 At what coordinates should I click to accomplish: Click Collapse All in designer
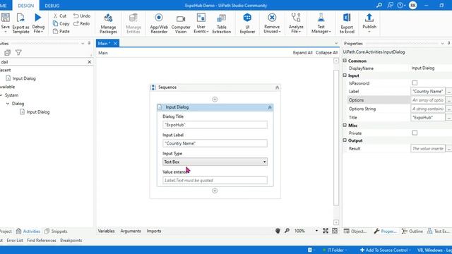[326, 53]
